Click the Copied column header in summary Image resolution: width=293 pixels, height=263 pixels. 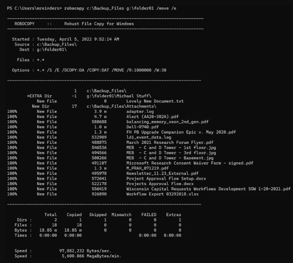tap(74, 215)
